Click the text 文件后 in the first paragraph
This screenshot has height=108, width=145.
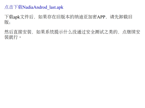coord(27,17)
